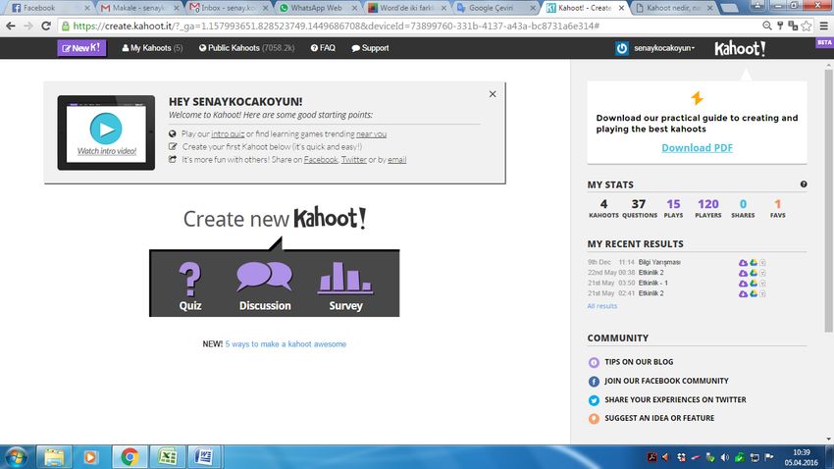The image size is (834, 469).
Task: Switch to the Inbox Gmail tab
Action: point(229,8)
